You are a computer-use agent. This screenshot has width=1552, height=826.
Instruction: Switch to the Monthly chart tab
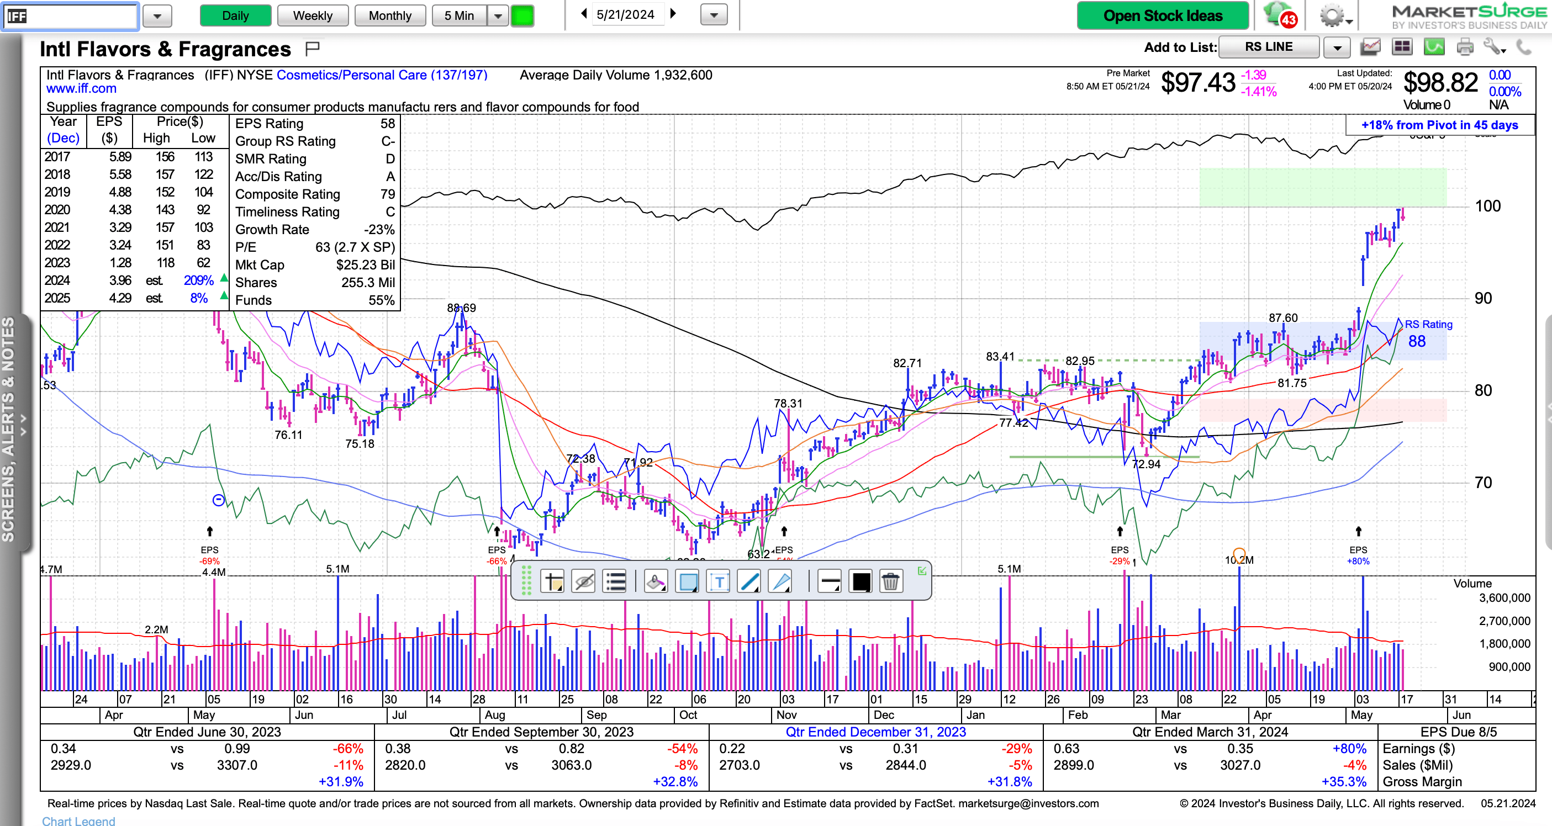point(390,15)
